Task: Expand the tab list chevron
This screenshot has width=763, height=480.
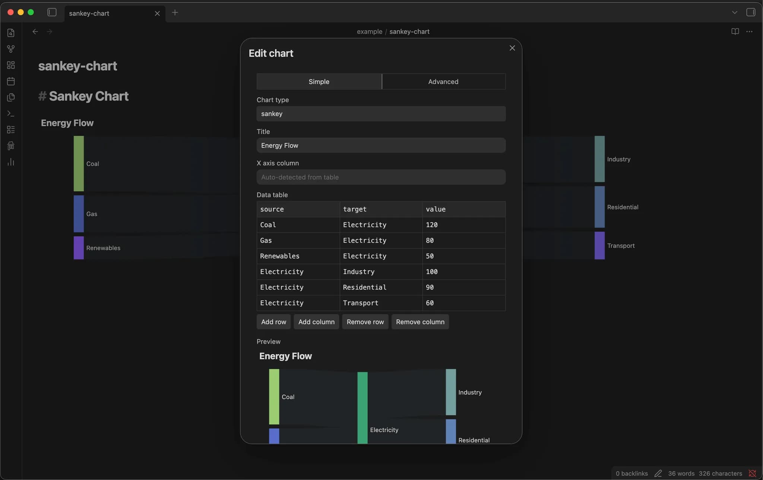Action: (734, 12)
